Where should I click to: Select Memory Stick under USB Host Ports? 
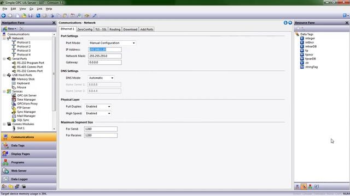click(x=26, y=79)
